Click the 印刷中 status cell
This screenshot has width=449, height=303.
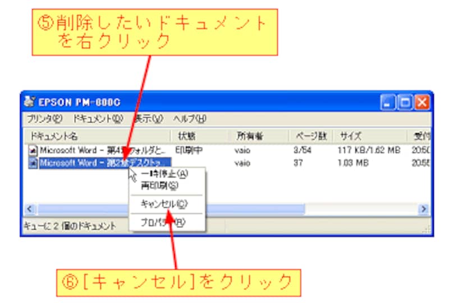click(x=189, y=150)
